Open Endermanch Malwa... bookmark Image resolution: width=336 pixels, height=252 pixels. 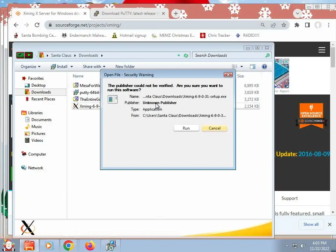[x=84, y=35]
